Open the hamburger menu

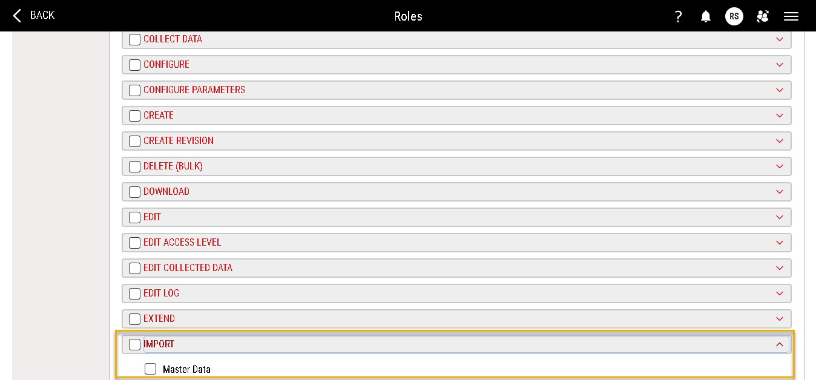[791, 16]
